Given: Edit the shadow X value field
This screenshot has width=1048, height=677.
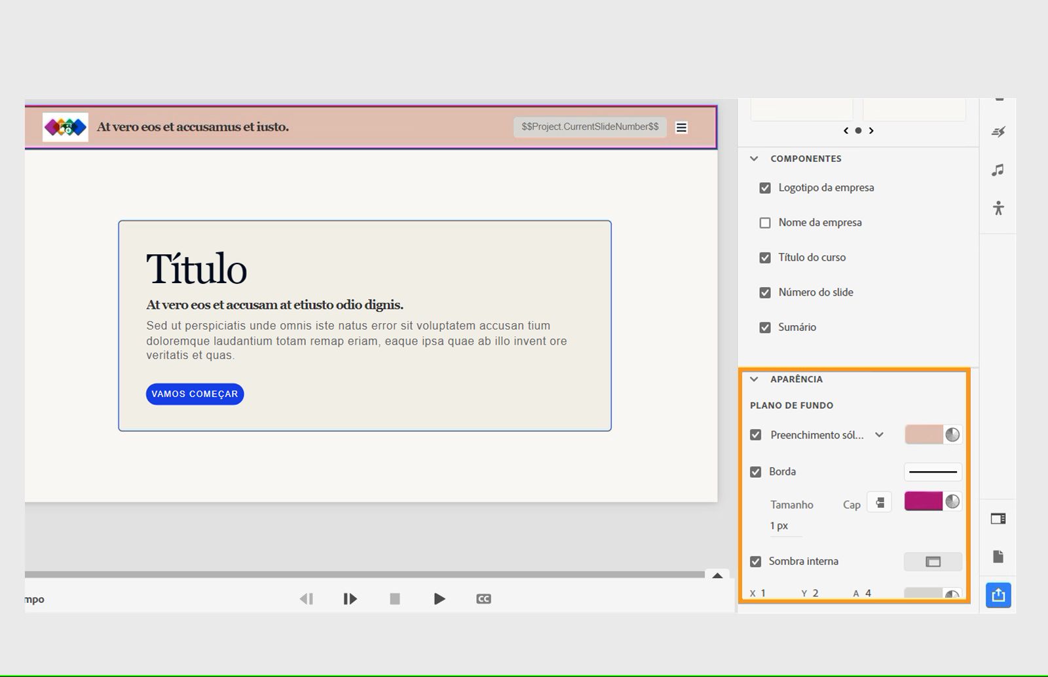Looking at the screenshot, I should point(763,593).
